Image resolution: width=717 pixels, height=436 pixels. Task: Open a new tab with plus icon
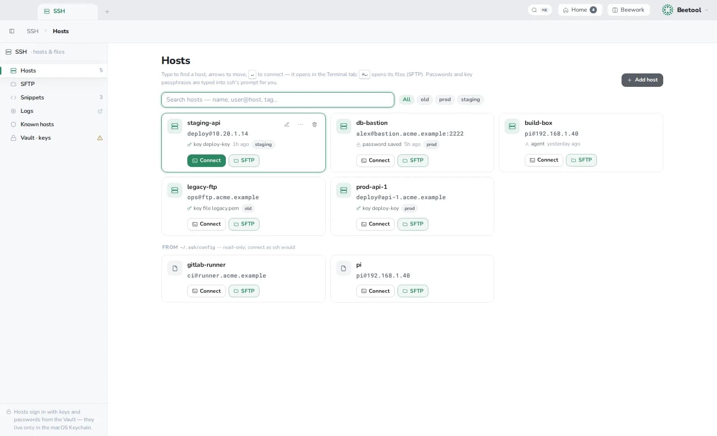coord(107,12)
